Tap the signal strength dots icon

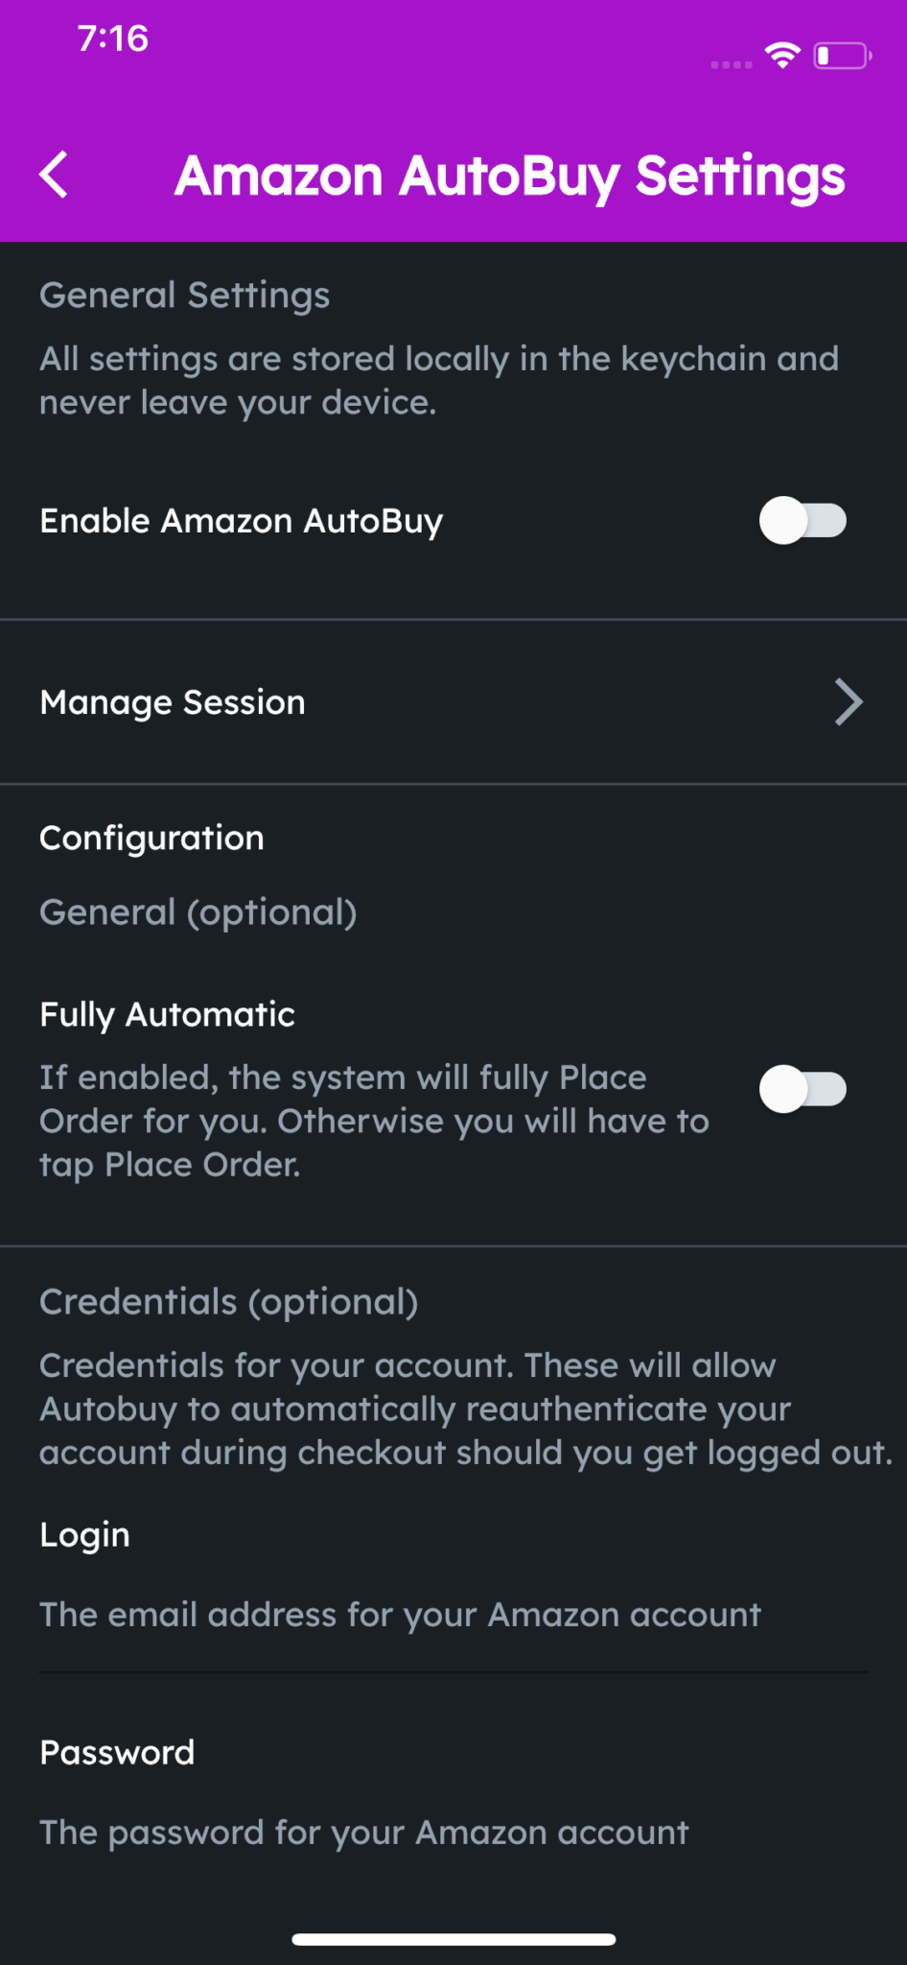point(729,63)
